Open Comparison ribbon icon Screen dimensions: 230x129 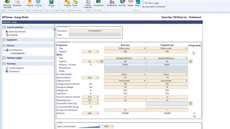[98, 4]
